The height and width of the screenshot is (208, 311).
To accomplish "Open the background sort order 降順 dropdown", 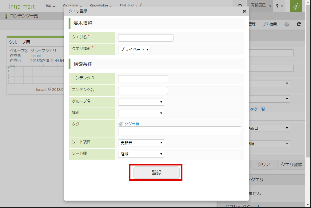I will [x=269, y=144].
